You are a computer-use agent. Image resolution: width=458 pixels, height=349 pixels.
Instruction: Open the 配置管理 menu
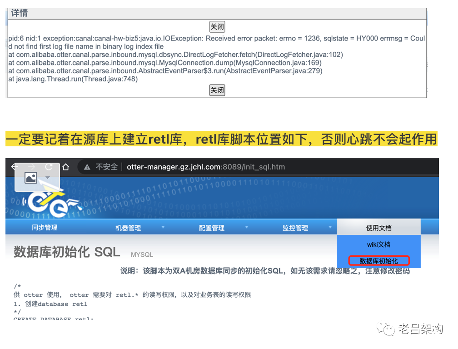212,228
